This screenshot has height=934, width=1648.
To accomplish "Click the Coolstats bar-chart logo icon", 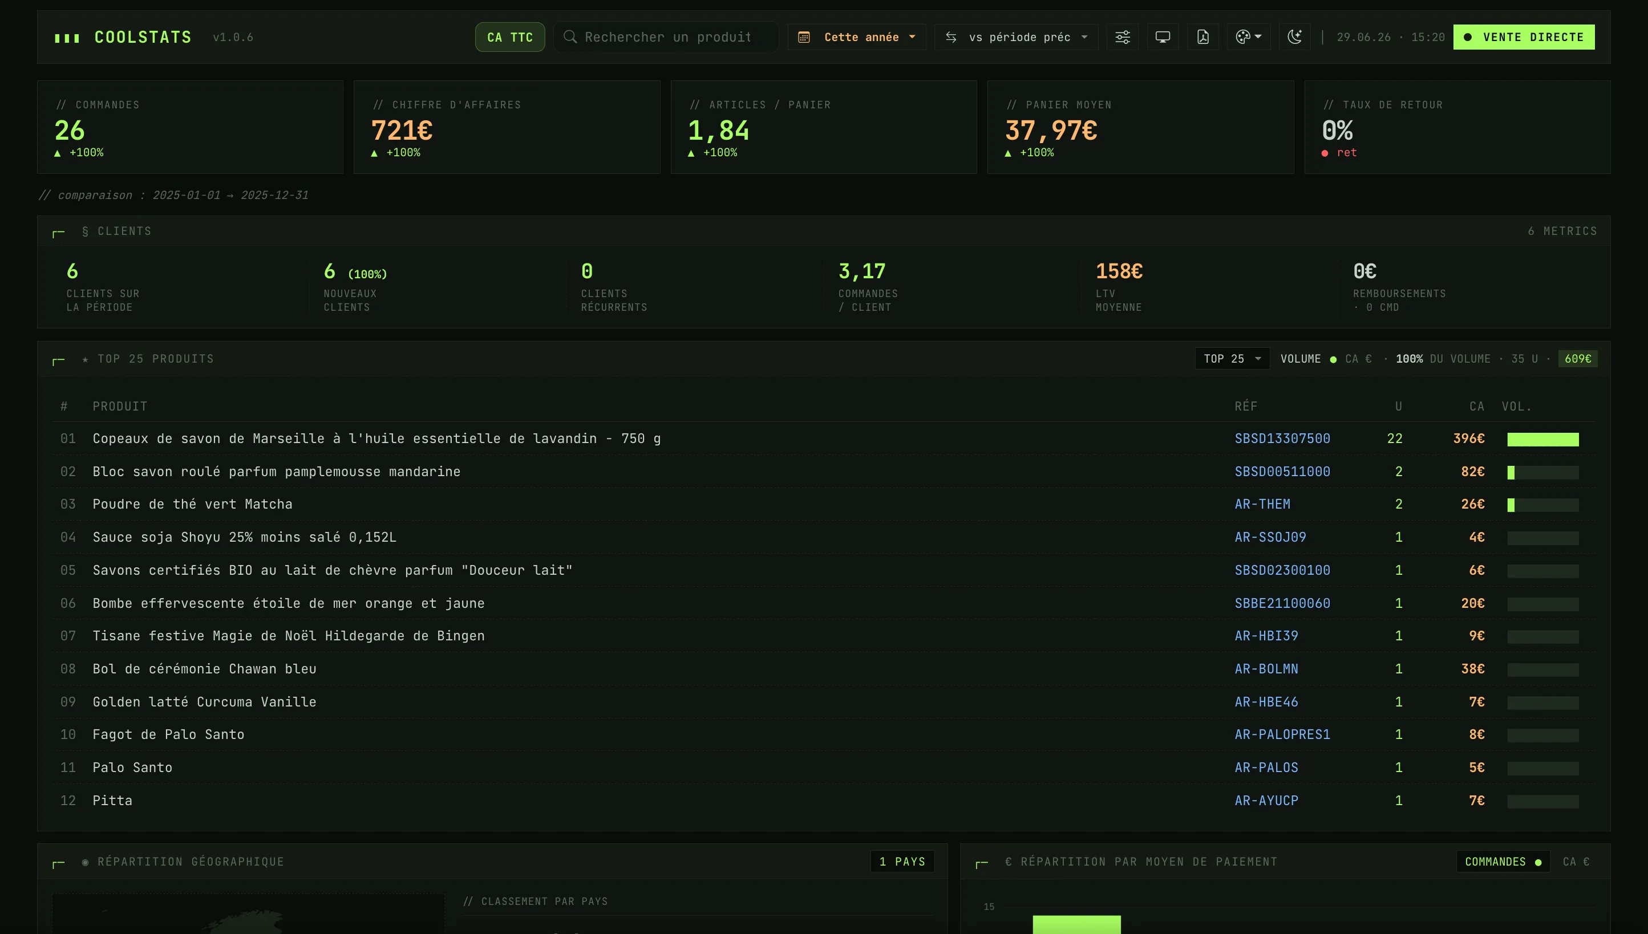I will [x=67, y=38].
